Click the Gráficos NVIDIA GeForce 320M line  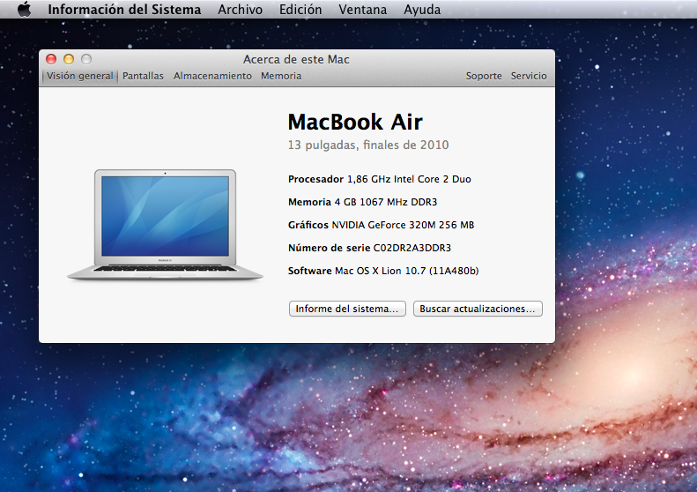(x=381, y=225)
